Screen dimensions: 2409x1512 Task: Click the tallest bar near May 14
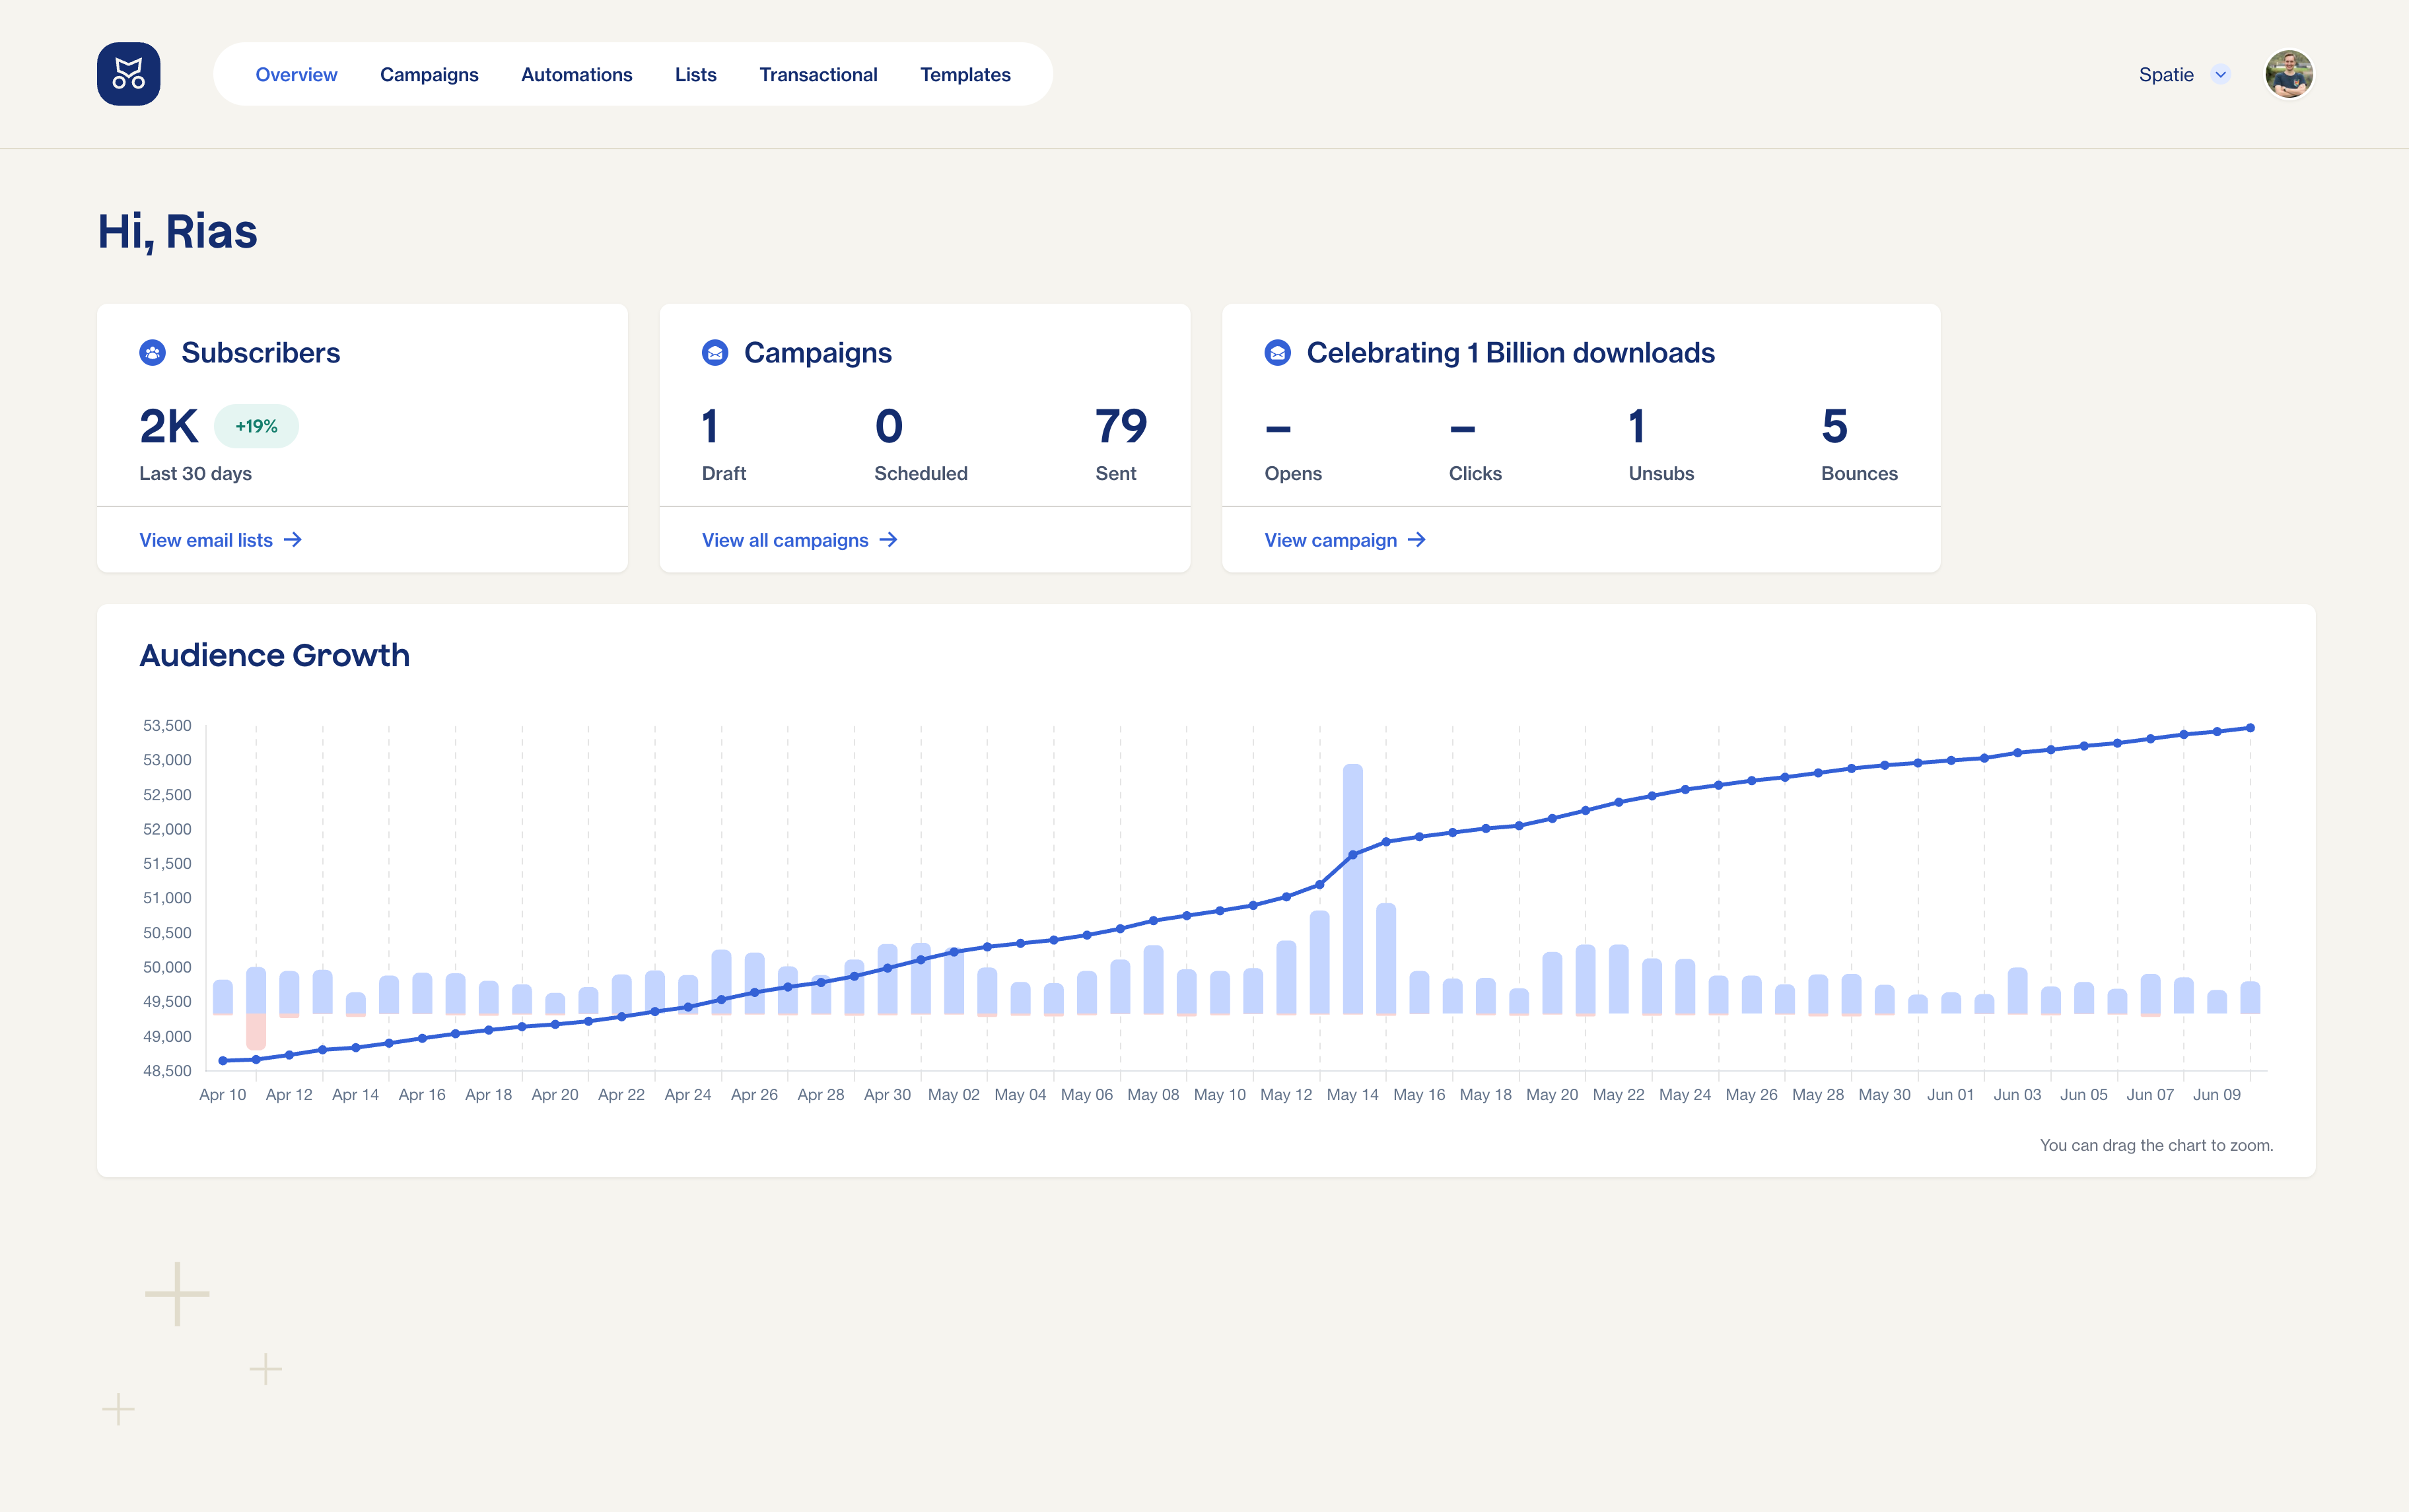click(1353, 889)
